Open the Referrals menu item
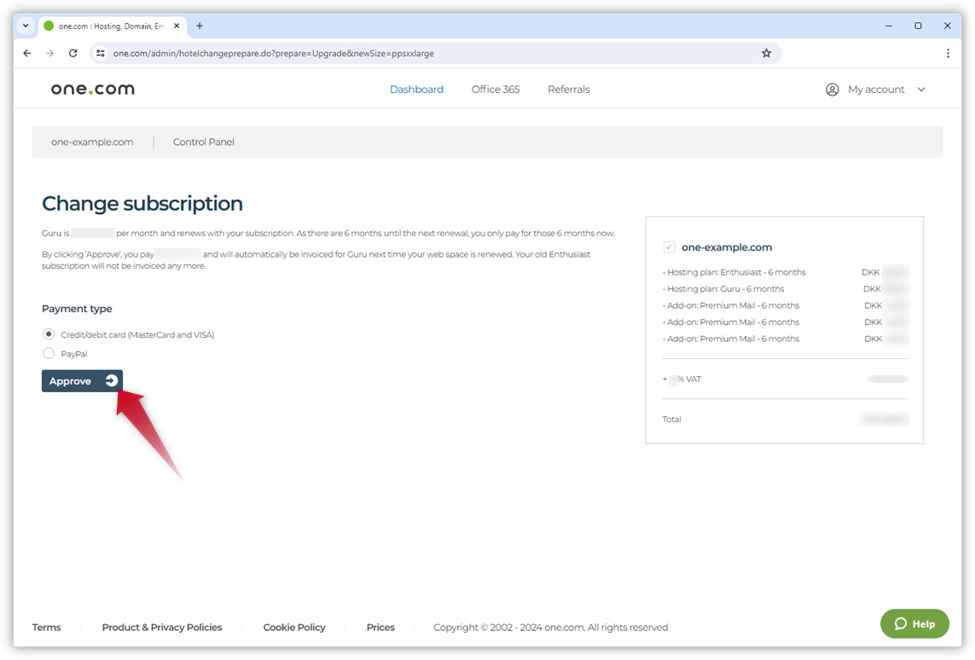 pyautogui.click(x=568, y=90)
